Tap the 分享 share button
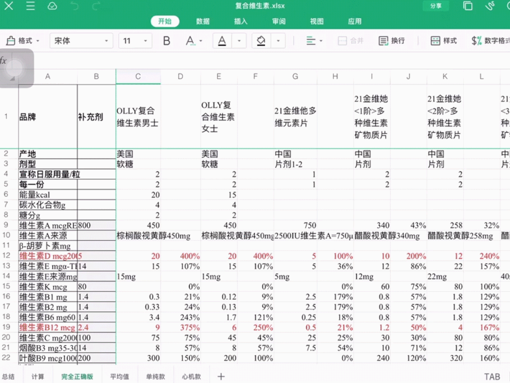Image resolution: width=510 pixels, height=383 pixels. (436, 6)
